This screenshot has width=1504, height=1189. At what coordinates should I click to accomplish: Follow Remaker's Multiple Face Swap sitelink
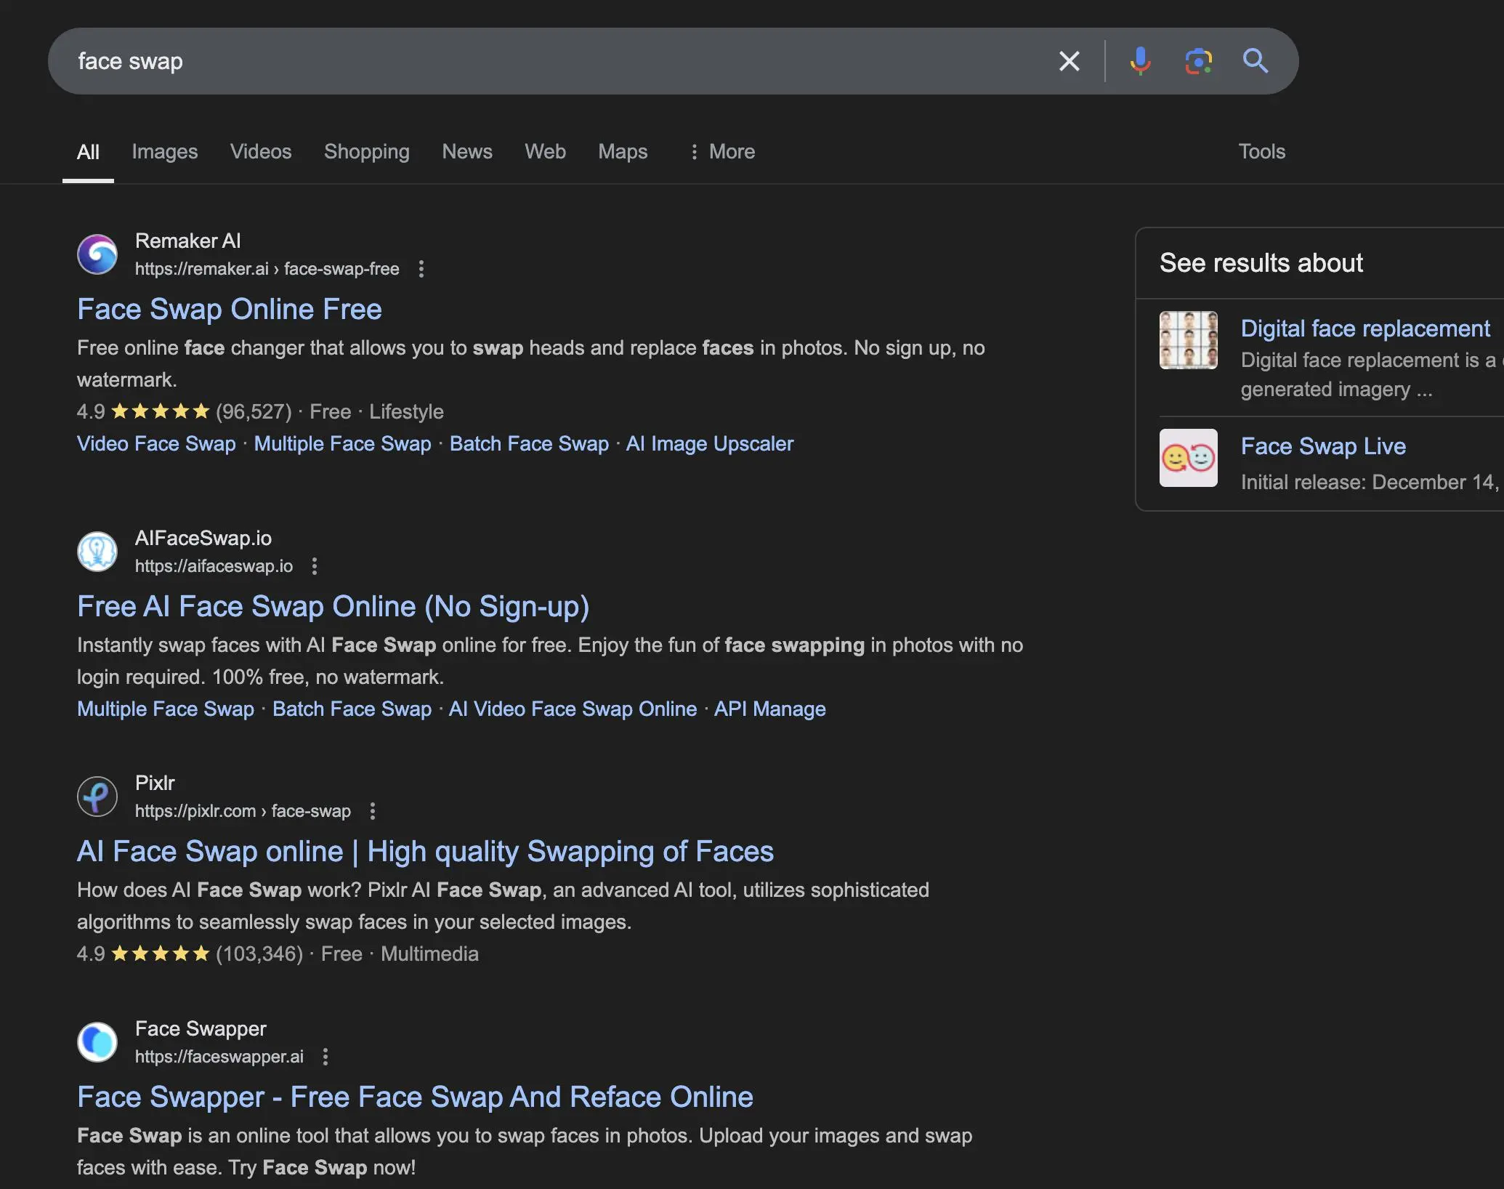click(x=343, y=444)
